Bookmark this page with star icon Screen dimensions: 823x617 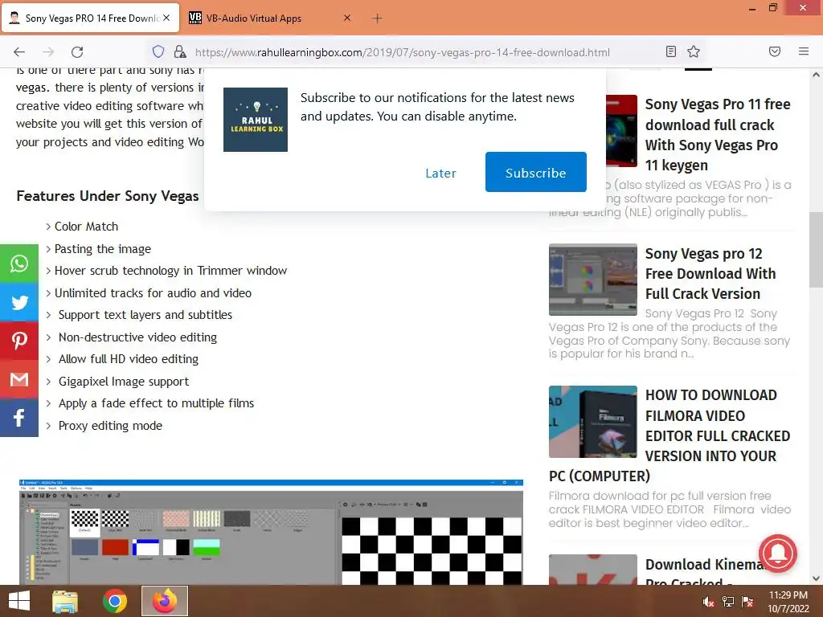tap(694, 51)
